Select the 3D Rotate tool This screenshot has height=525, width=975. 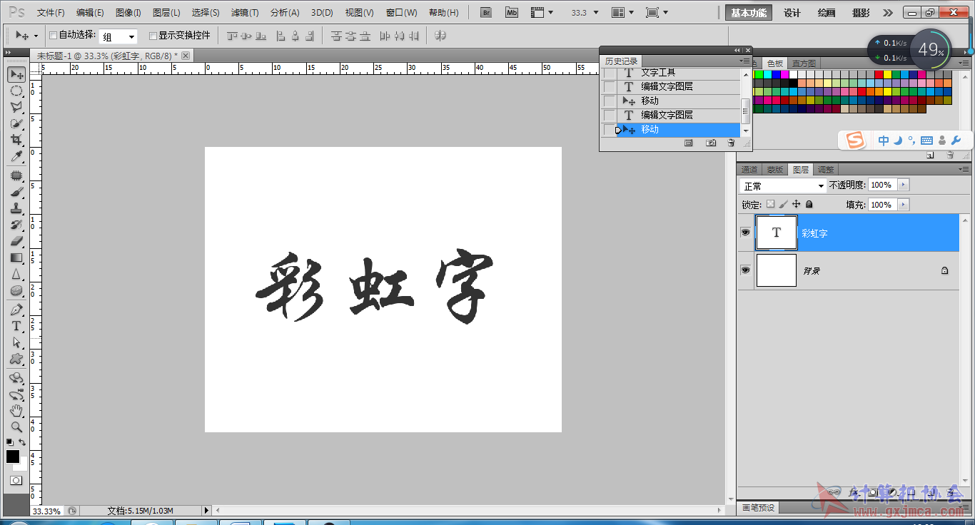16,378
